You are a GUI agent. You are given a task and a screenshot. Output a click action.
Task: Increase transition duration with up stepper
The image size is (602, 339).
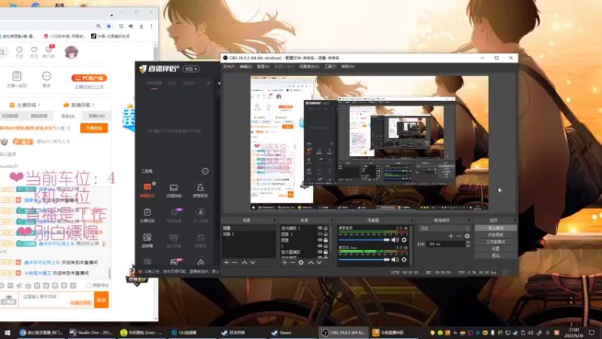(x=467, y=243)
